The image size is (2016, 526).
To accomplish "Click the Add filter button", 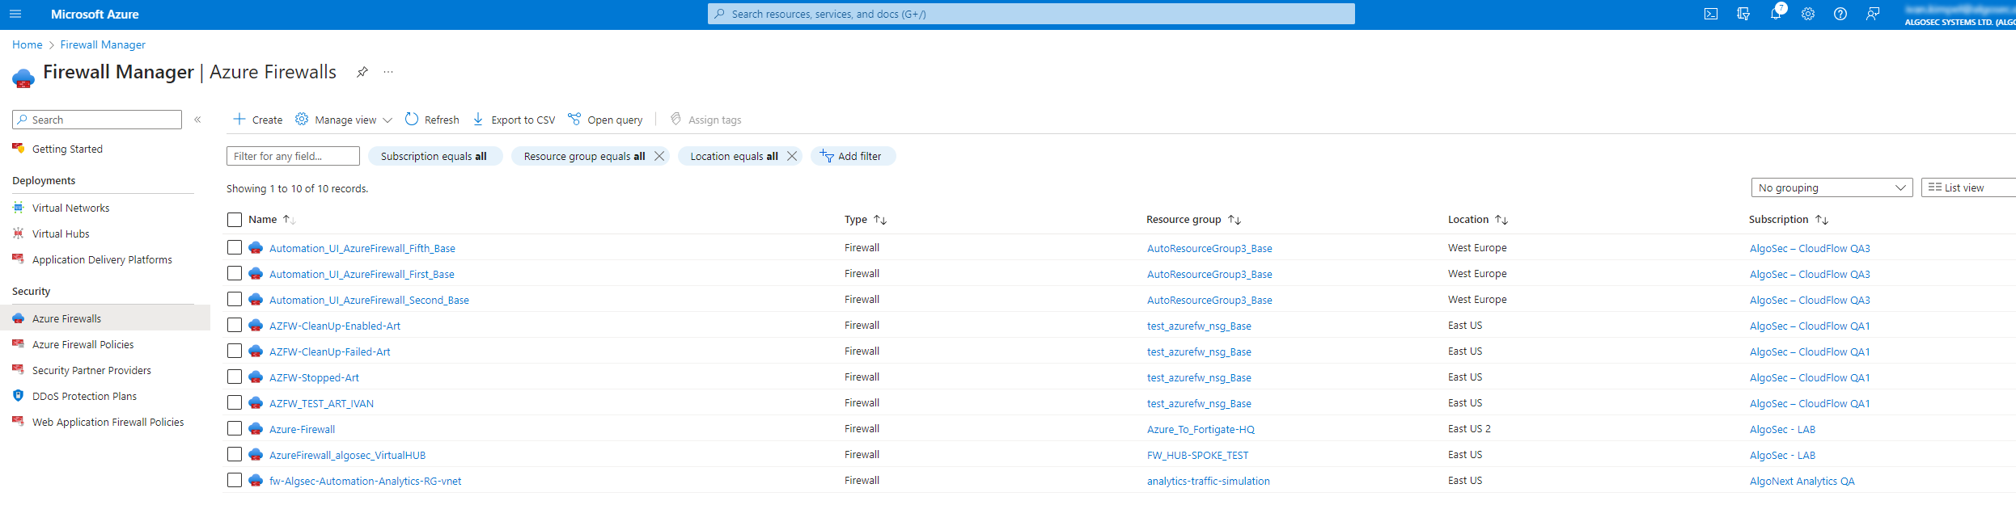I will click(853, 156).
